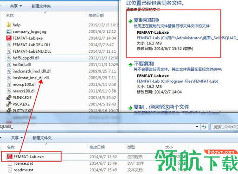Viewport: 238px width, 174px height.
Task: Click the 搜索 _SolidSQUAD_ search box
Action: click(224, 127)
